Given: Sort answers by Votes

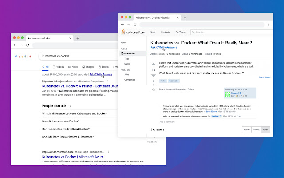Looking at the screenshot, I should coord(265,129).
